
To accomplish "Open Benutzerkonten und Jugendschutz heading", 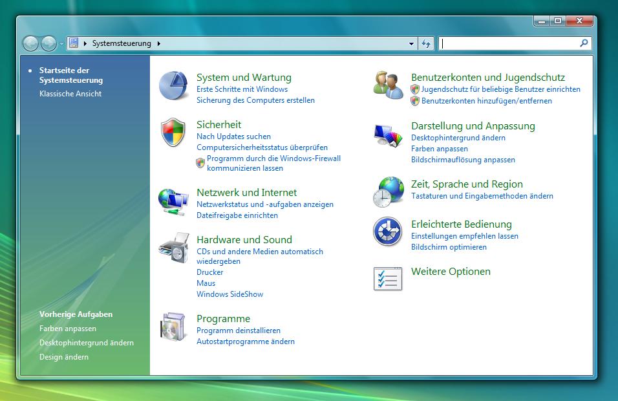I will (x=488, y=77).
